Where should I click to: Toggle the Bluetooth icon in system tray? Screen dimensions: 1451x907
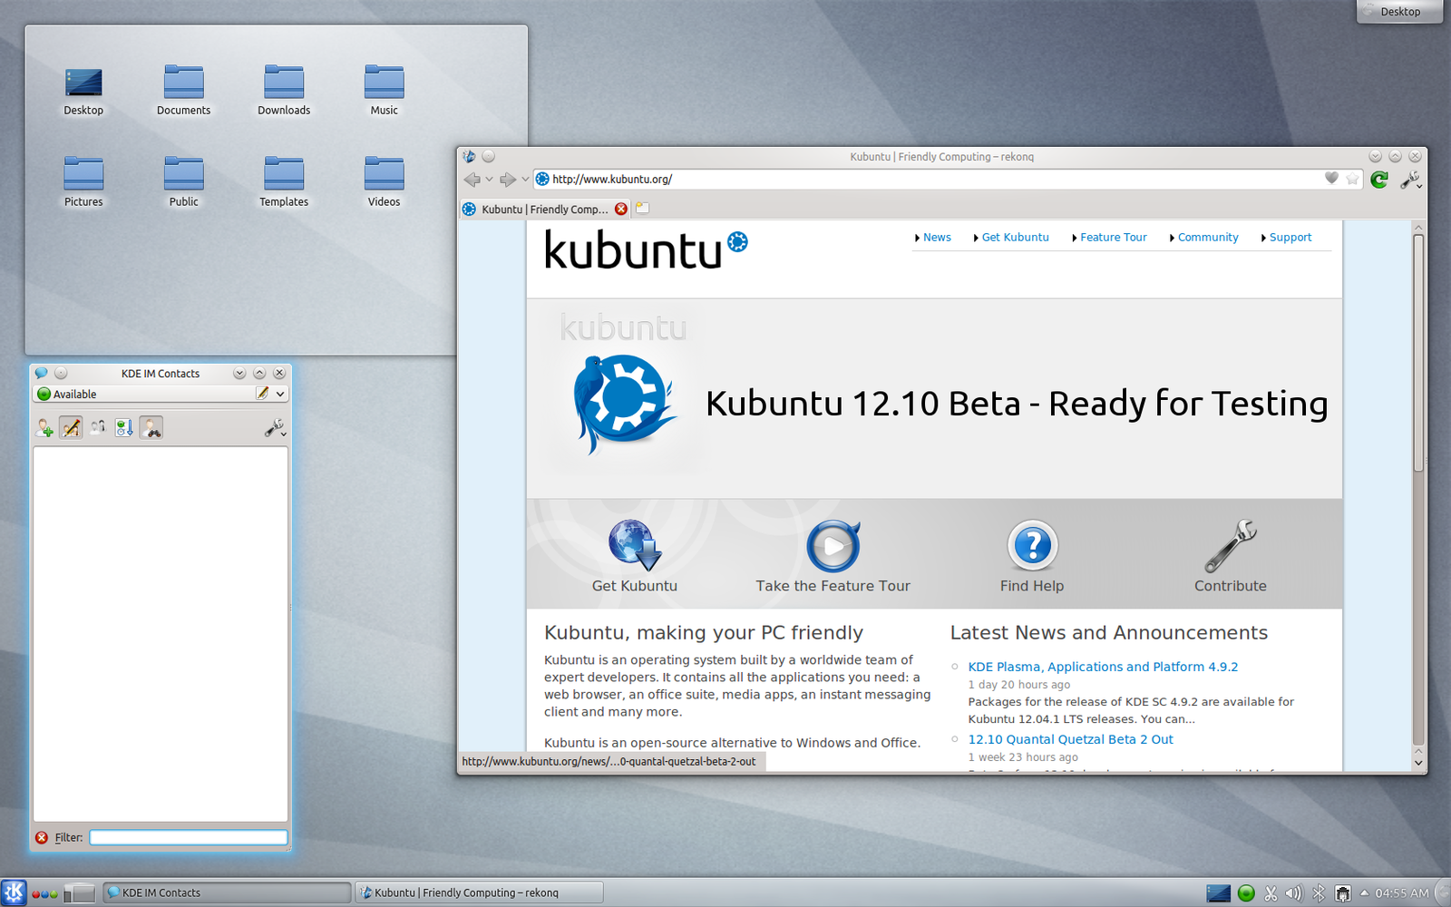click(1319, 893)
